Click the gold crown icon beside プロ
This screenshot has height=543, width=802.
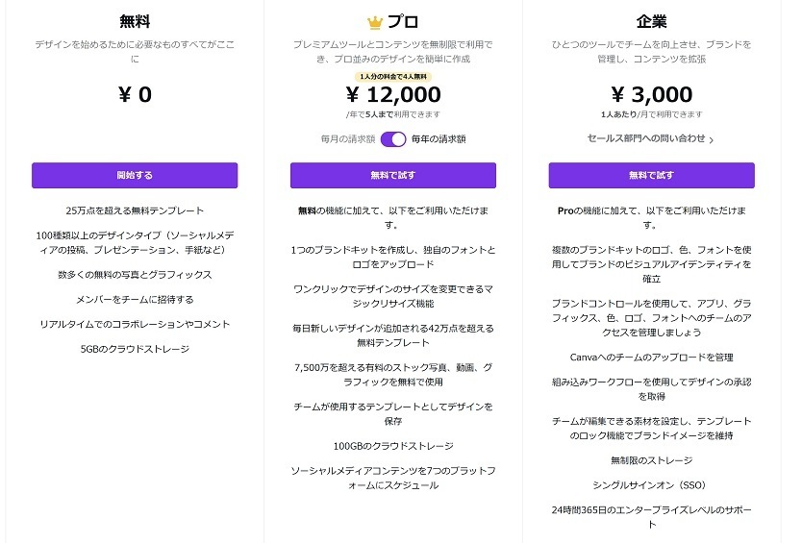(x=375, y=22)
